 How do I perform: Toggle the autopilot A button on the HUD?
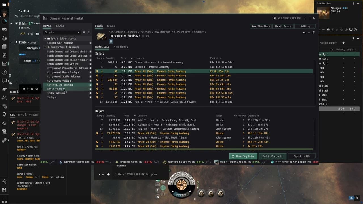tap(158, 197)
